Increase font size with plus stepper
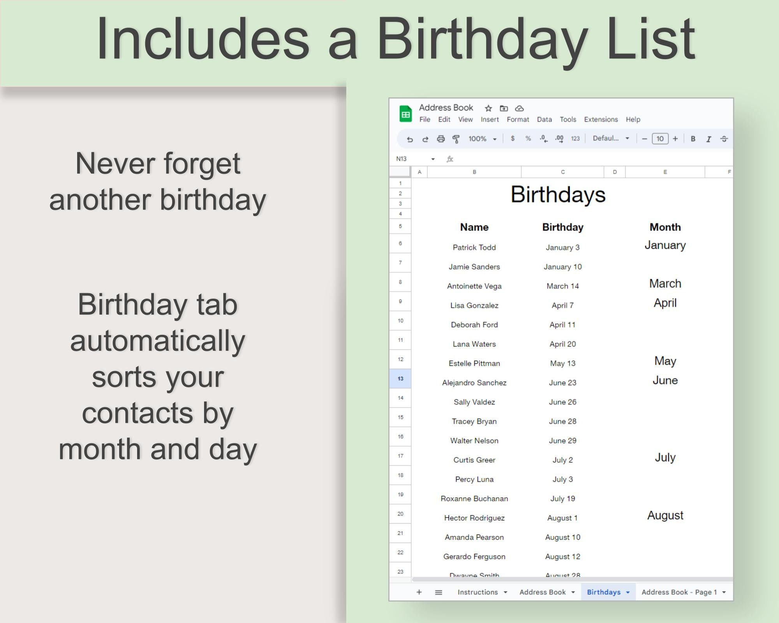Viewport: 779px width, 623px height. coord(675,139)
